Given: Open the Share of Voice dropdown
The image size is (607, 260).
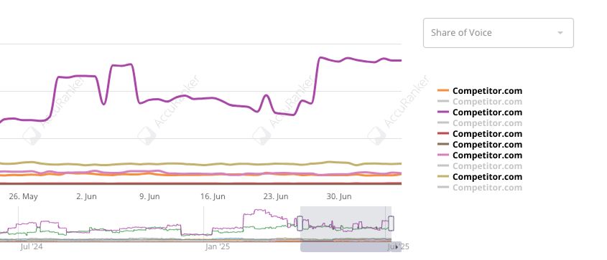Looking at the screenshot, I should click(499, 33).
